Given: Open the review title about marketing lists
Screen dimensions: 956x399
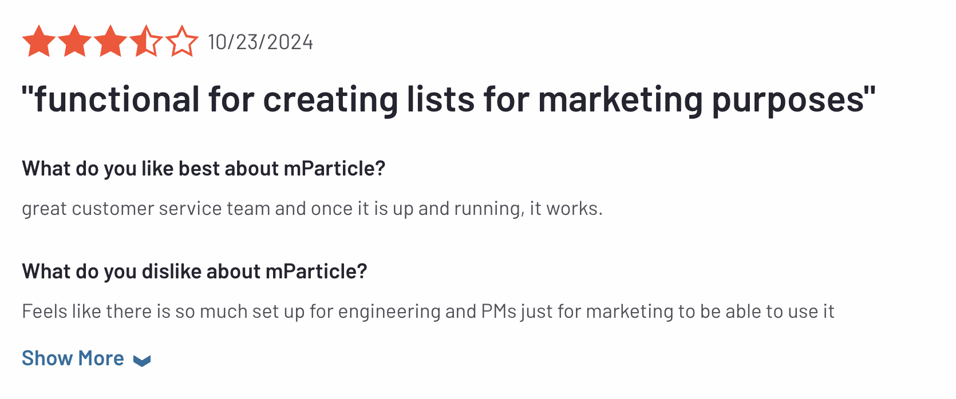Looking at the screenshot, I should (x=448, y=99).
